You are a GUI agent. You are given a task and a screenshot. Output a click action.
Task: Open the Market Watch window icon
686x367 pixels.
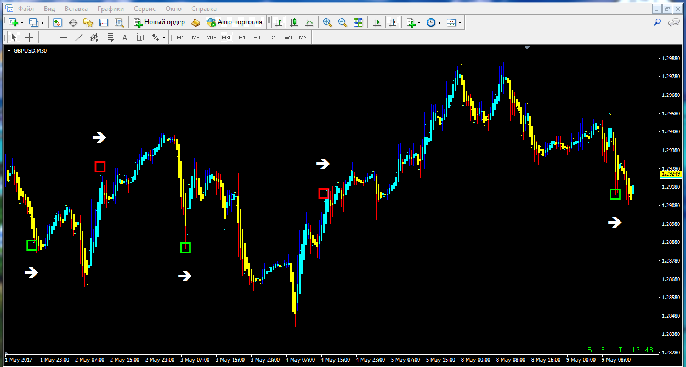pyautogui.click(x=58, y=22)
